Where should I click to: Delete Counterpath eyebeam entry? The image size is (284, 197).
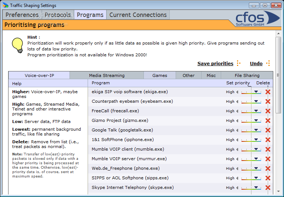pos(268,102)
